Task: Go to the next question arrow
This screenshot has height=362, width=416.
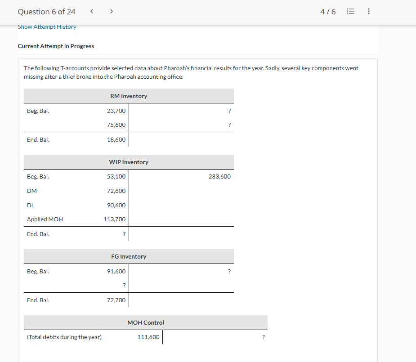Action: [112, 11]
